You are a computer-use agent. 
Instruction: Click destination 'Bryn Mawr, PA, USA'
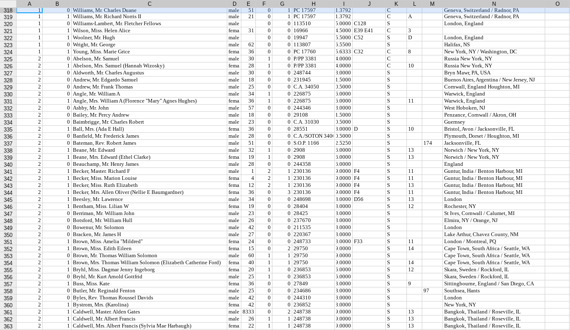click(x=494, y=73)
